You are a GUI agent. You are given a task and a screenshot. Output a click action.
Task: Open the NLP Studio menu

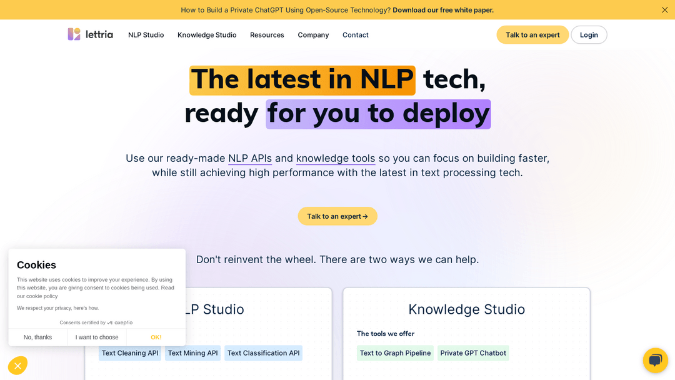tap(146, 35)
